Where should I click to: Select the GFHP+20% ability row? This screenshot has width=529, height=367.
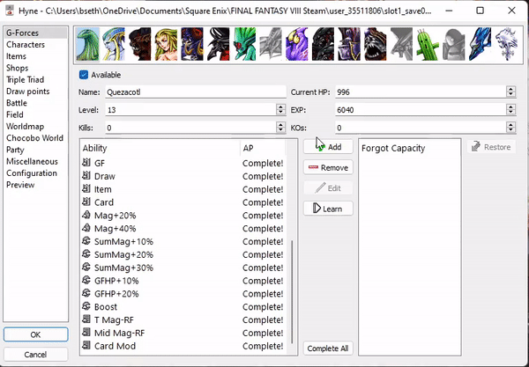tap(183, 294)
